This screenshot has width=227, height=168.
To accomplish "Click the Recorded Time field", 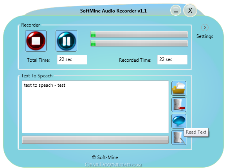I will point(172,59).
